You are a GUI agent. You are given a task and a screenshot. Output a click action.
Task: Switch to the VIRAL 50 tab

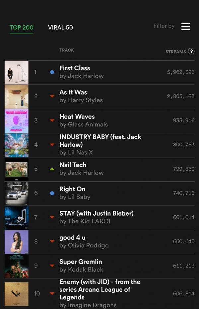60,28
